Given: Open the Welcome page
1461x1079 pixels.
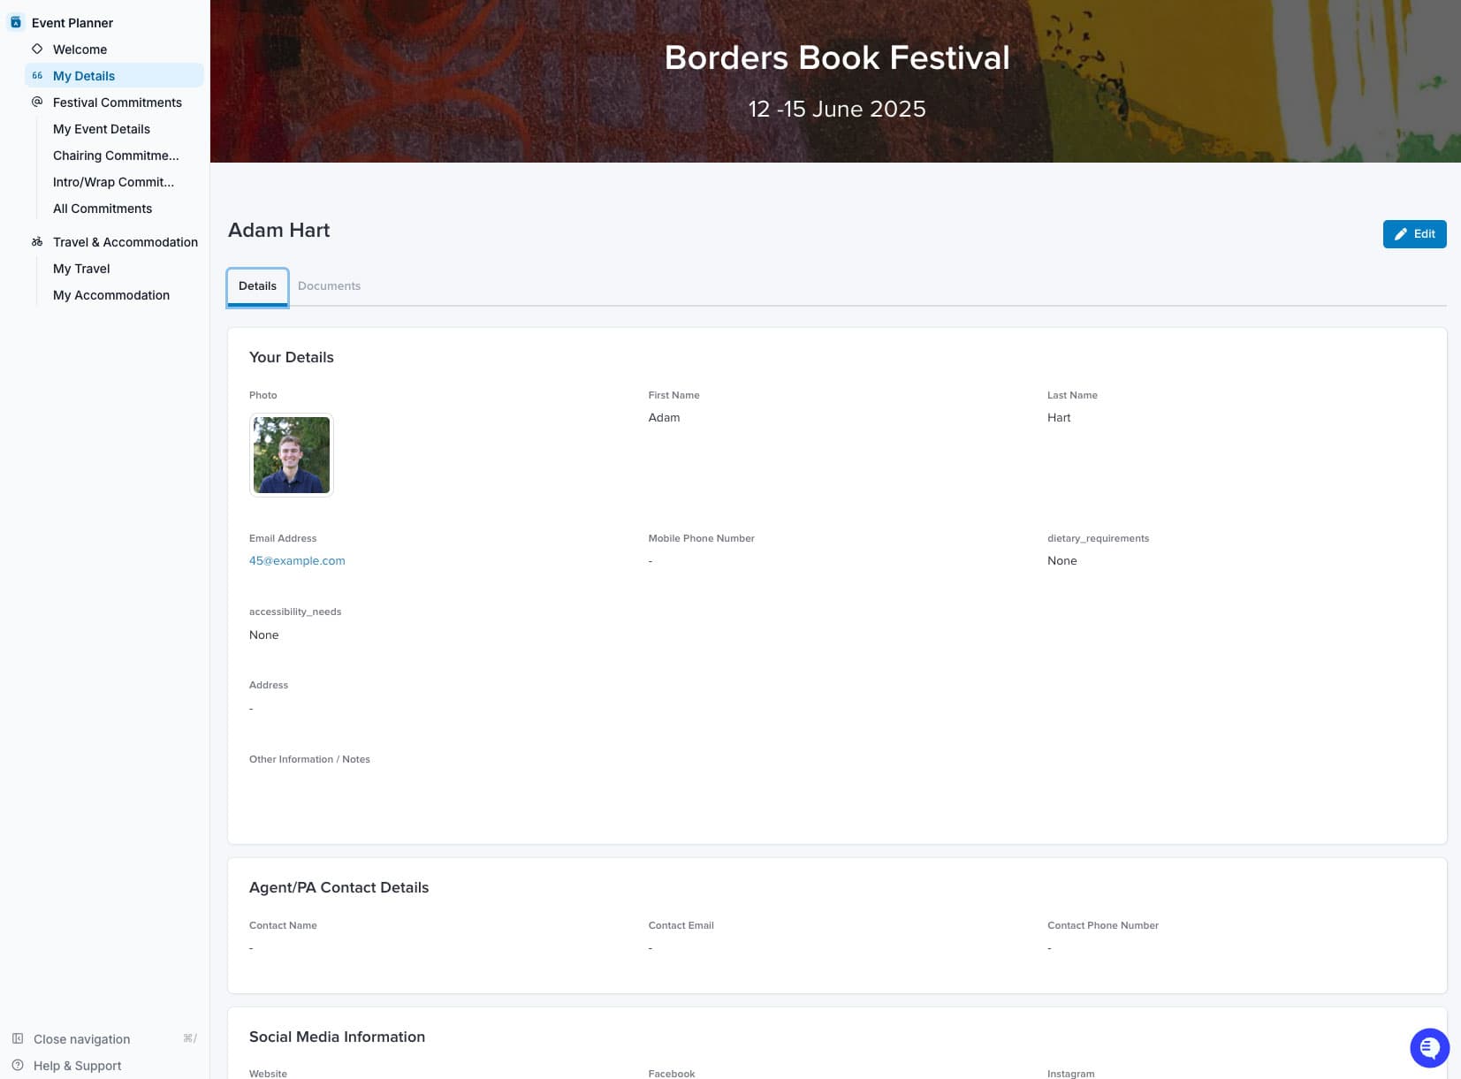Looking at the screenshot, I should [x=114, y=49].
